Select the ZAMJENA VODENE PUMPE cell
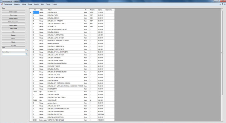The image size is (226, 123). pos(65,112)
